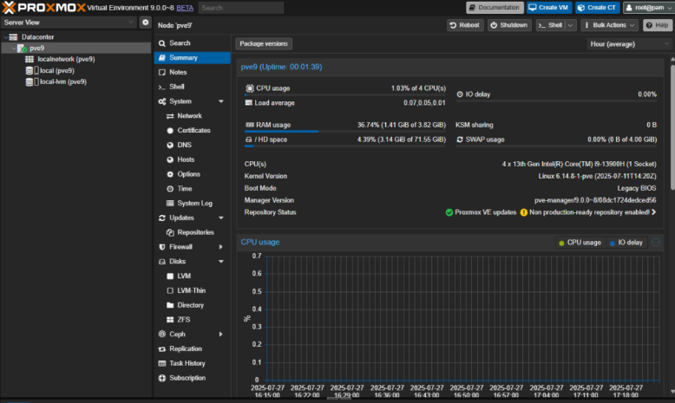
Task: Open the Create VM wizard
Action: (x=548, y=8)
